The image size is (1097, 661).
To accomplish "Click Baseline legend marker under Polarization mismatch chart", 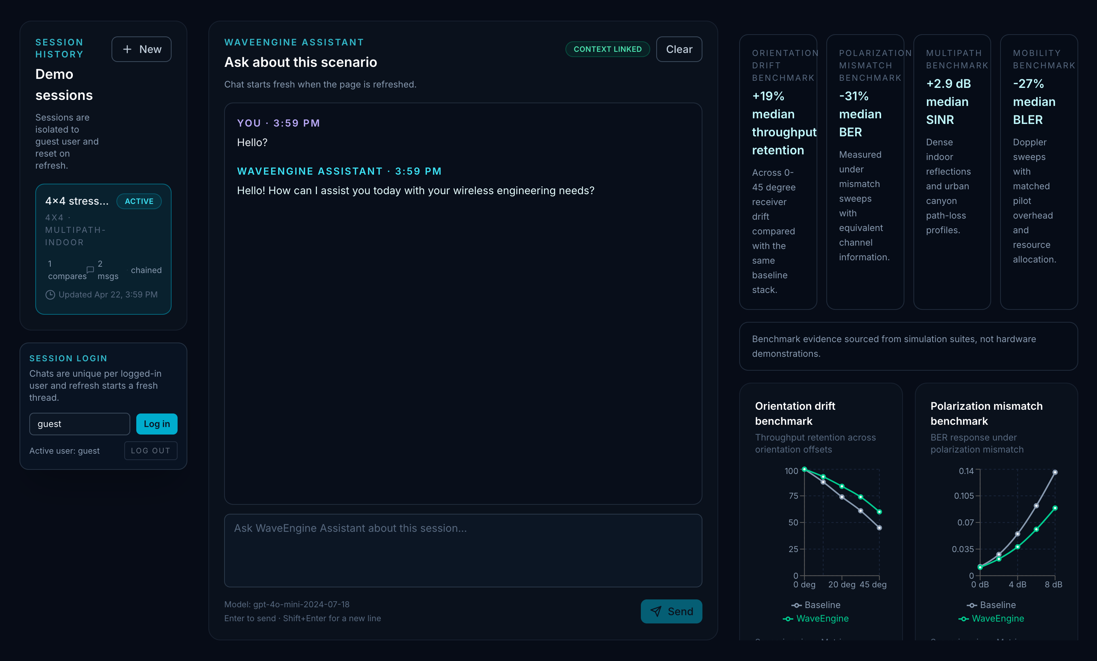I will tap(972, 605).
